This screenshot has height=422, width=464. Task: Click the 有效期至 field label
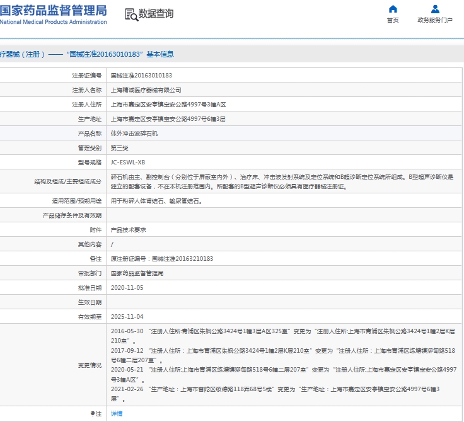[x=90, y=317]
